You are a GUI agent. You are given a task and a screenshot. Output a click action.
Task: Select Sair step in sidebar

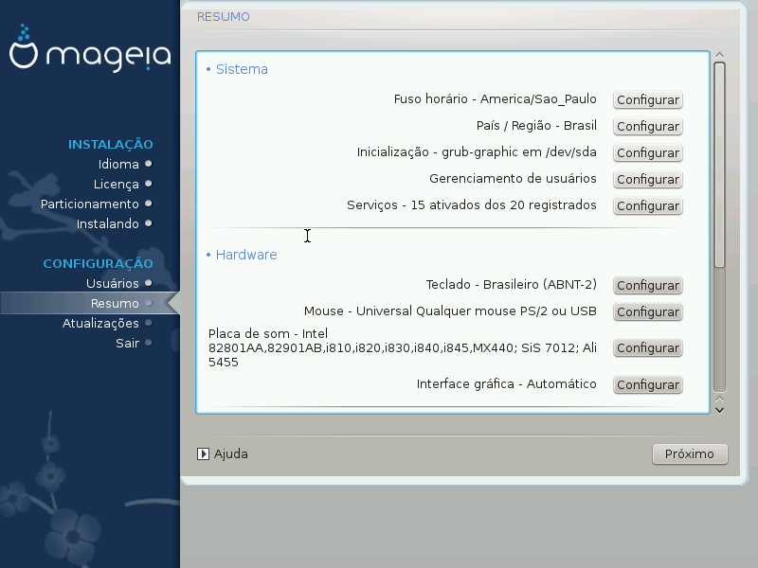point(127,343)
